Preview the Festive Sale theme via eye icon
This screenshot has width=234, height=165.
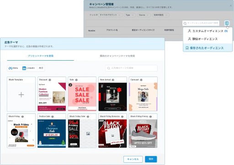click(53, 117)
